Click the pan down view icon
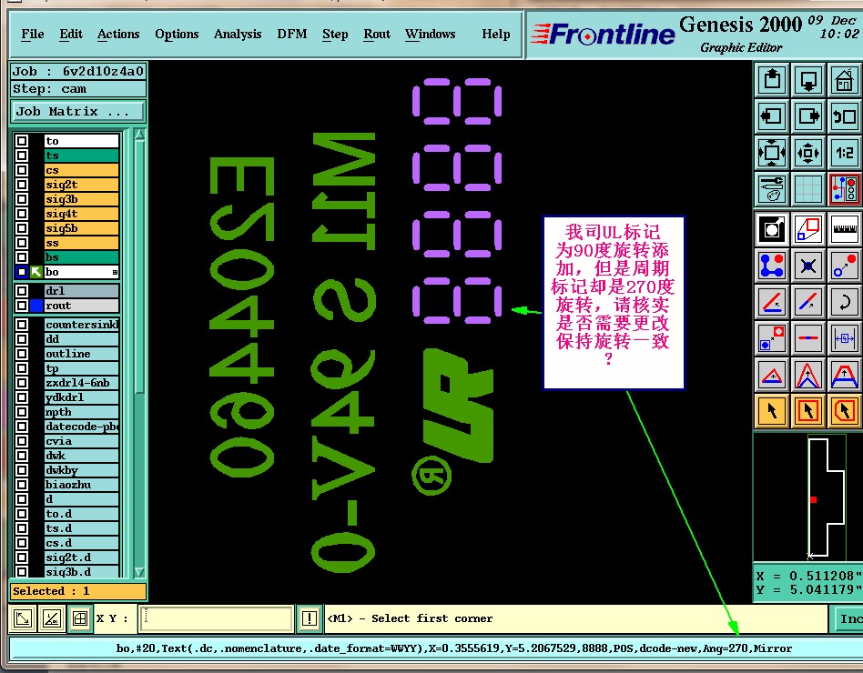The image size is (863, 673). point(808,80)
